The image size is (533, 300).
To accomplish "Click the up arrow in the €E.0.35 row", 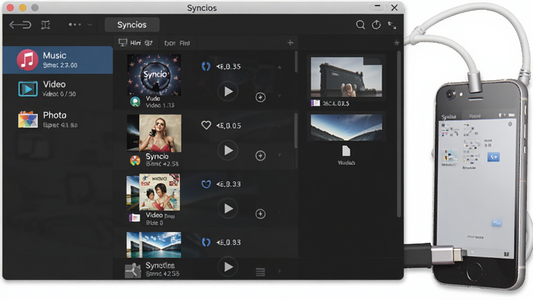I will 280,67.
